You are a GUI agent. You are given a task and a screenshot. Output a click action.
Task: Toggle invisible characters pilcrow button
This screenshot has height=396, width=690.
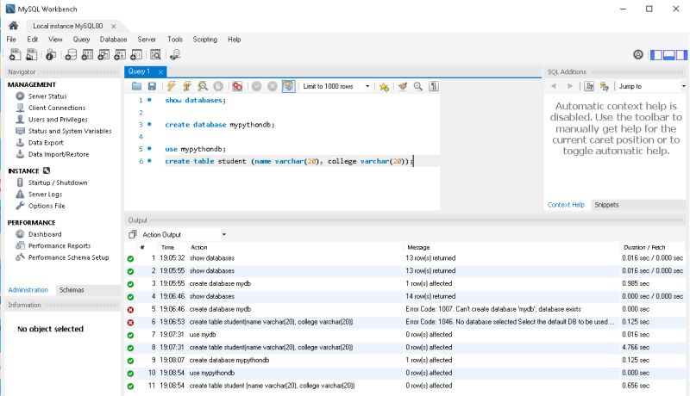click(434, 86)
